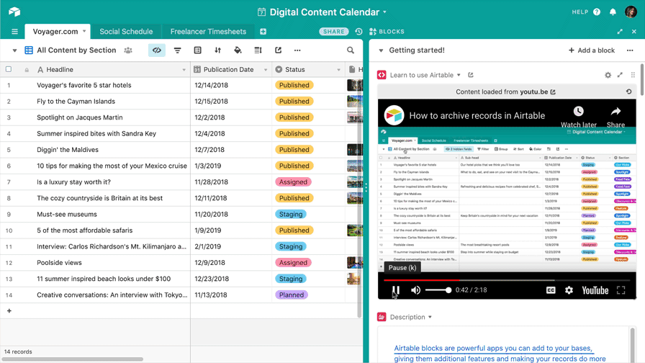Screen dimensions: 645x363
Task: Open the user profile avatar
Action: pyautogui.click(x=631, y=12)
